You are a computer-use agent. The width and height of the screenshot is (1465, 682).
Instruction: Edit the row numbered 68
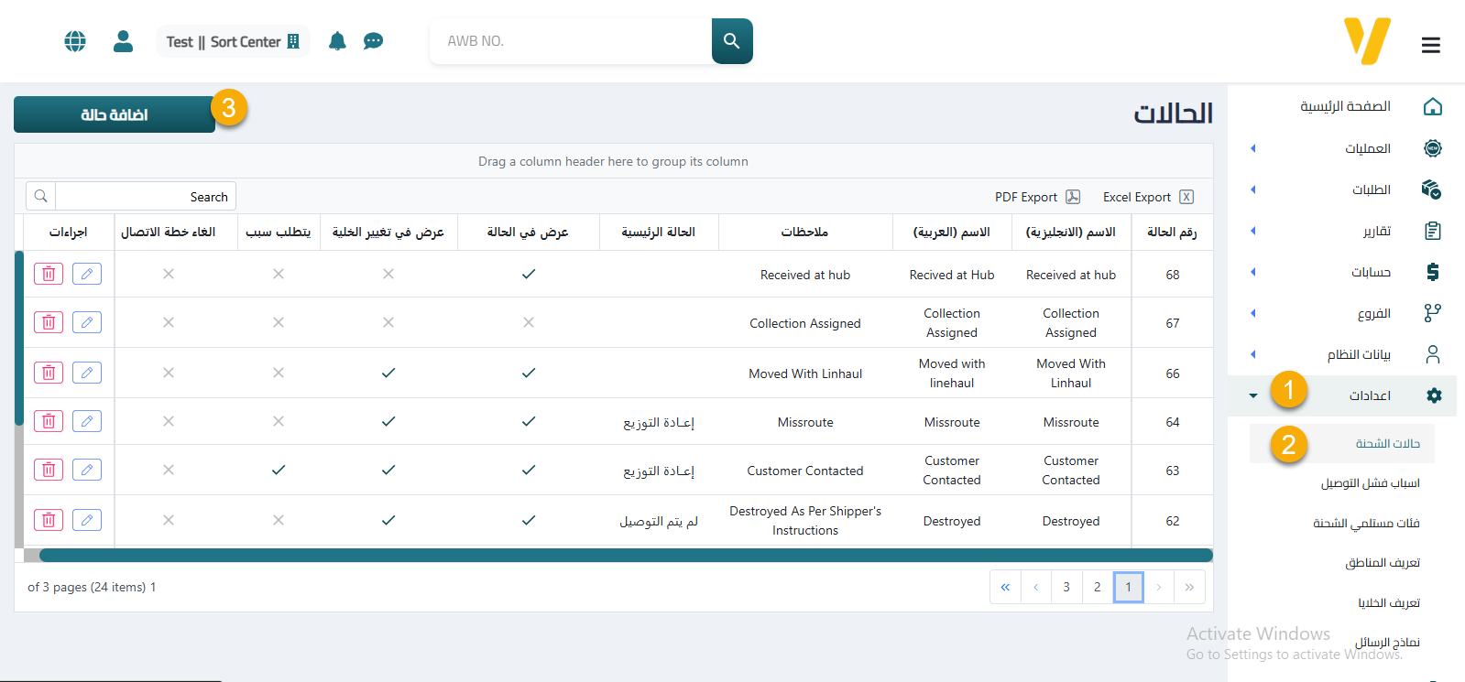(87, 274)
